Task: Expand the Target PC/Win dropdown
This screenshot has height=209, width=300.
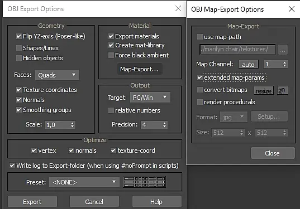Action: point(150,98)
